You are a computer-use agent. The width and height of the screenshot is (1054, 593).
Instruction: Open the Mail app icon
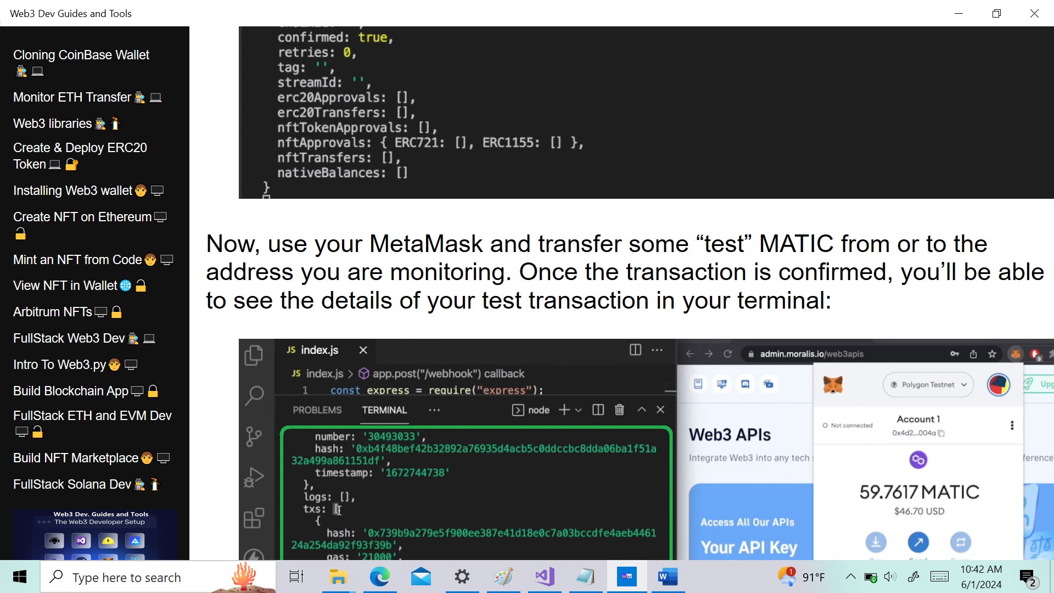coord(421,577)
